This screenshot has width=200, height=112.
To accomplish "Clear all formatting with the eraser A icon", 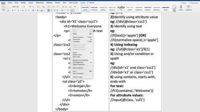I will (x=43, y=7).
